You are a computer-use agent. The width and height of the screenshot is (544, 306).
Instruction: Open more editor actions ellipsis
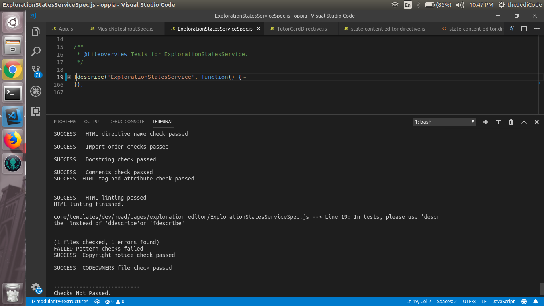click(x=536, y=29)
